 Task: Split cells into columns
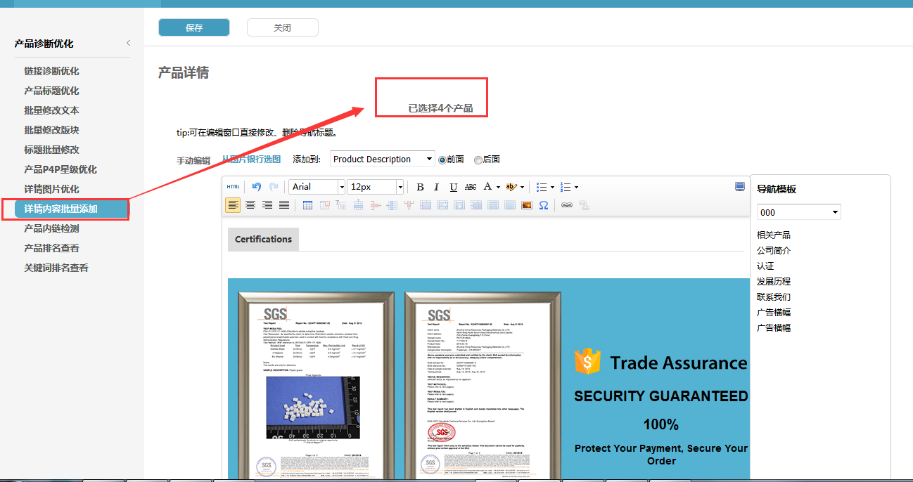pyautogui.click(x=510, y=205)
